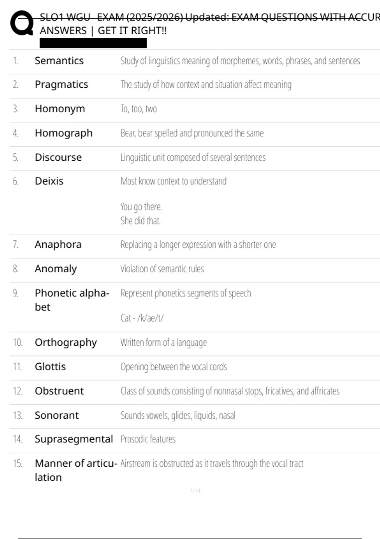Click the Pragmatics term
This screenshot has height=539, width=380.
tap(61, 85)
